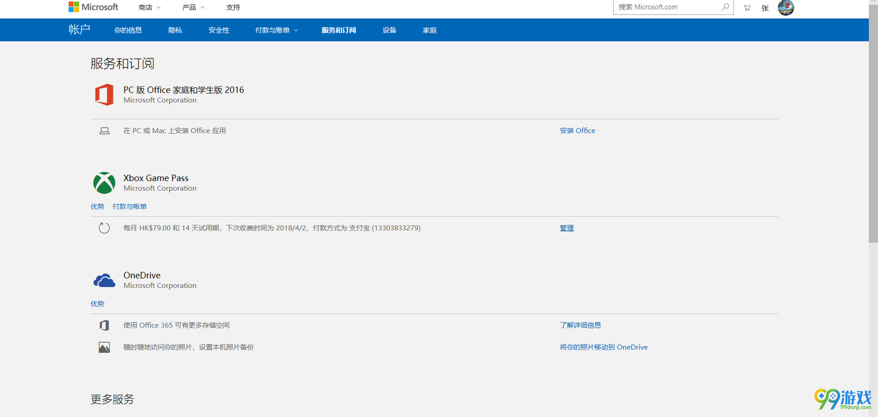
Task: Click 随时随地访问你的照片 description text
Action: click(x=188, y=347)
